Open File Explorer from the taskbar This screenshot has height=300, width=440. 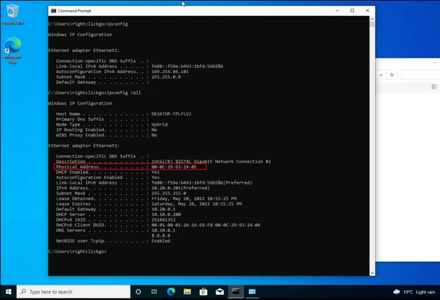187,292
